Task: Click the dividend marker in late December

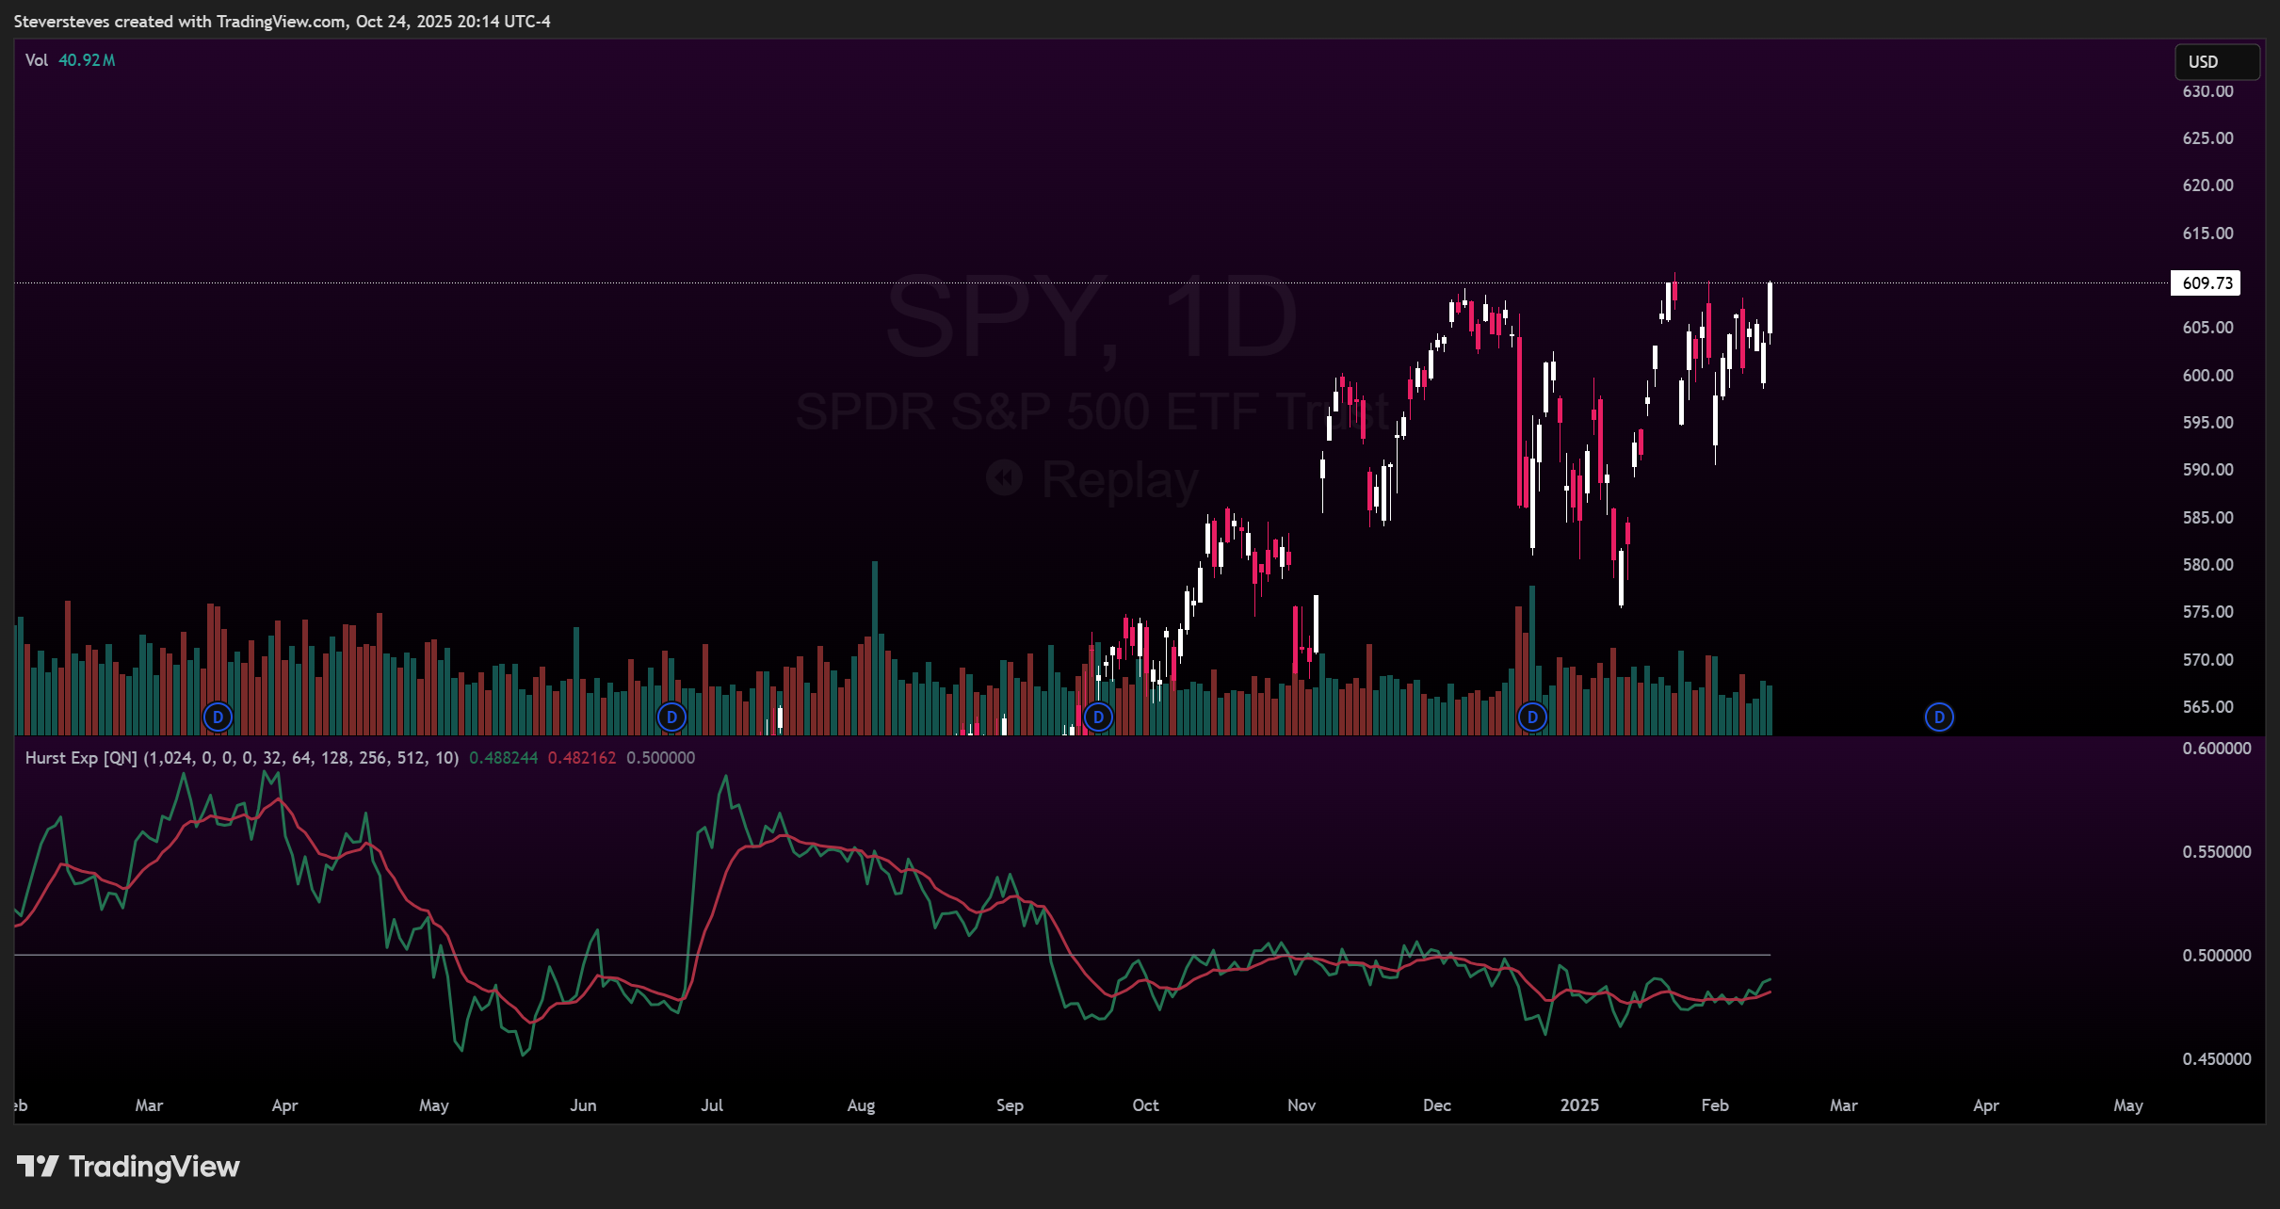Action: [1532, 717]
